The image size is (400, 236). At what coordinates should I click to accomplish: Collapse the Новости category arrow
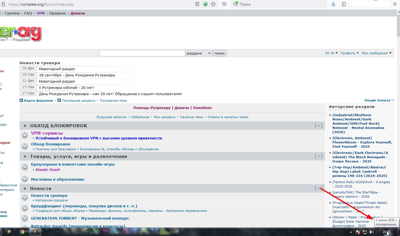pos(25,189)
